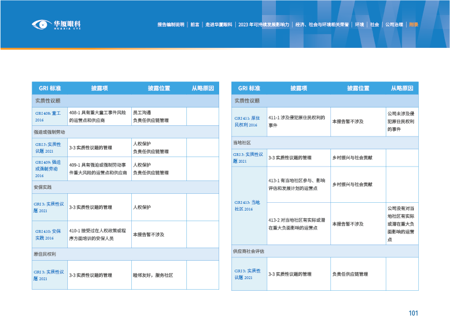Viewport: 450px width, 332px height.
Task: Open the 报告编制说明 section
Action: click(171, 25)
